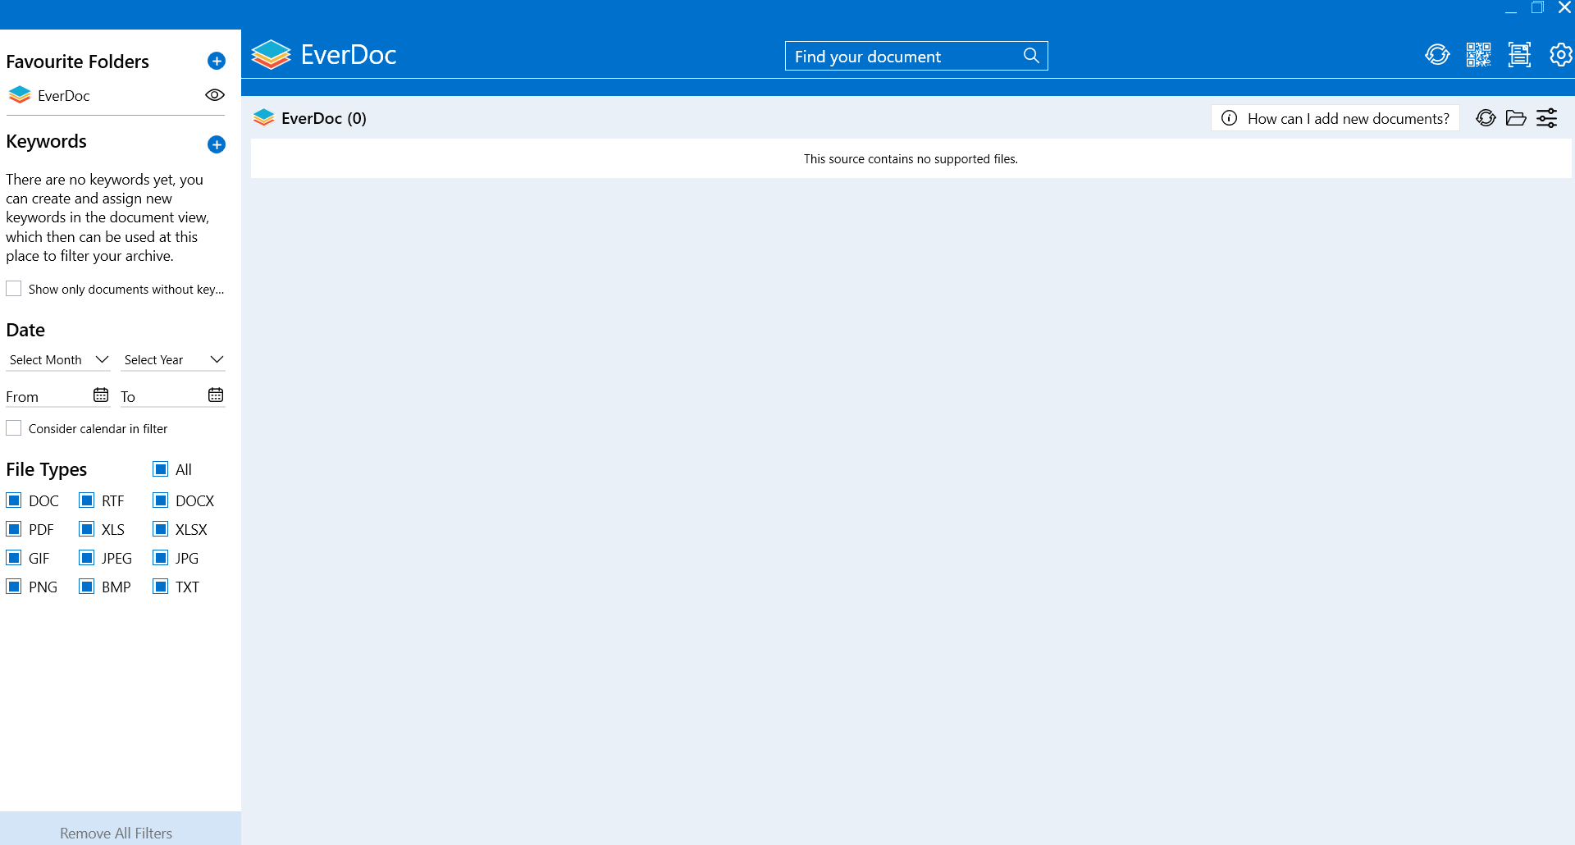Screen dimensions: 1575x845
Task: Open How can I add new documents help
Action: [x=1335, y=118]
